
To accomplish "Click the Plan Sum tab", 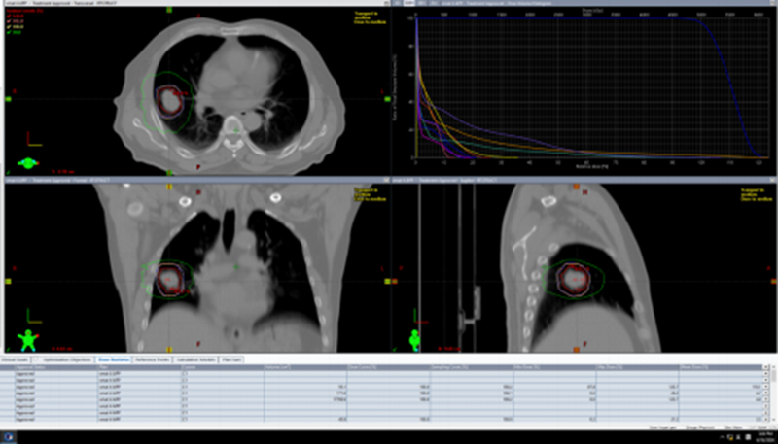I will pos(231,359).
